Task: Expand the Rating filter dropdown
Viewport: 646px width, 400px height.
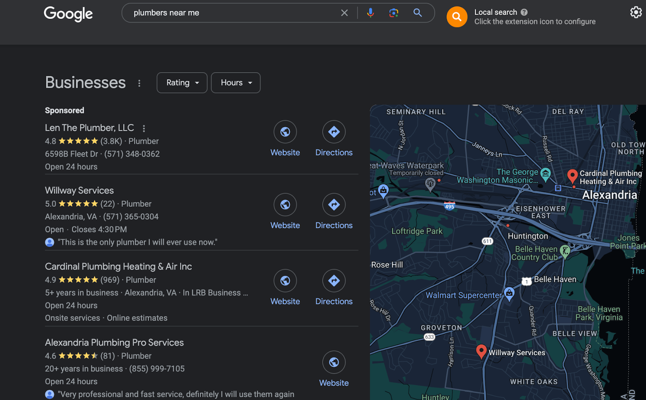Action: coord(182,83)
